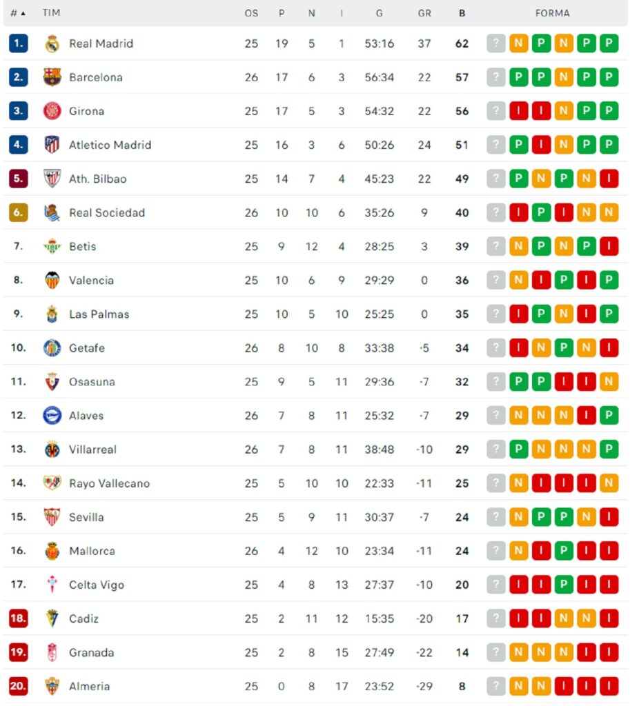Viewport: 639px width, 706px height.
Task: Click the Valencia bat crest icon
Action: point(52,280)
